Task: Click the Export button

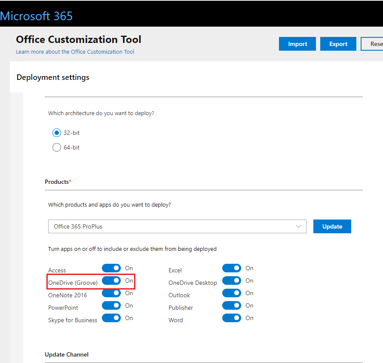Action: [x=338, y=44]
